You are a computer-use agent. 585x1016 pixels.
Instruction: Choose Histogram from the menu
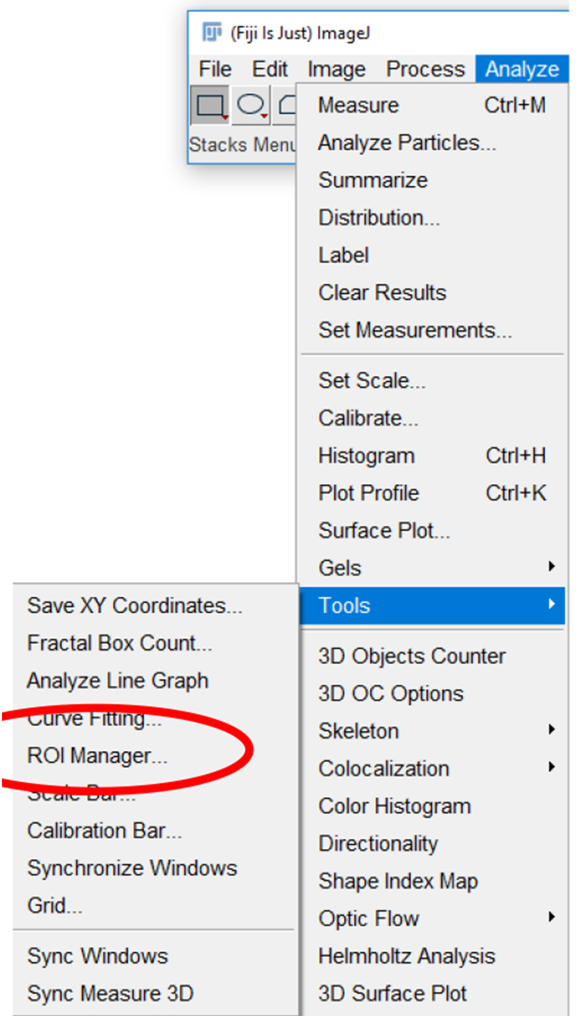(432, 456)
